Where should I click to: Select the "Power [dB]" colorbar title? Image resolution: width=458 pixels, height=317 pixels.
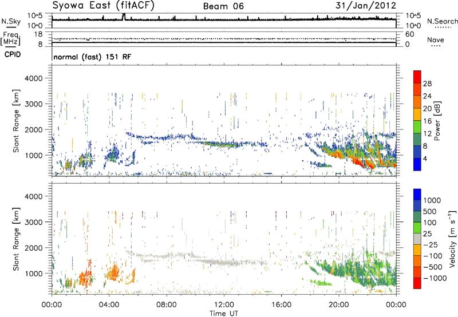tap(437, 121)
